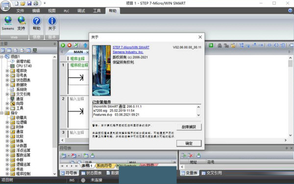
Task: Expand the 状态图表 tree node
Action: click(x=7, y=80)
